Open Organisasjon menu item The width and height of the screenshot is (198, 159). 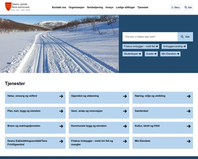[x=77, y=7]
